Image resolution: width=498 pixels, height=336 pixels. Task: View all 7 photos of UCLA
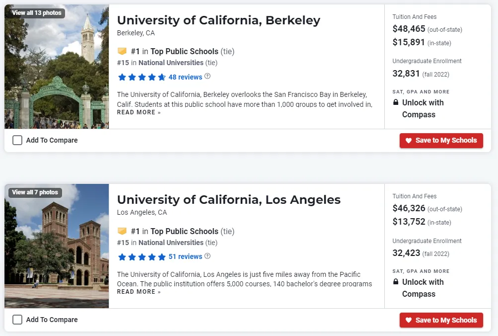pyautogui.click(x=35, y=192)
